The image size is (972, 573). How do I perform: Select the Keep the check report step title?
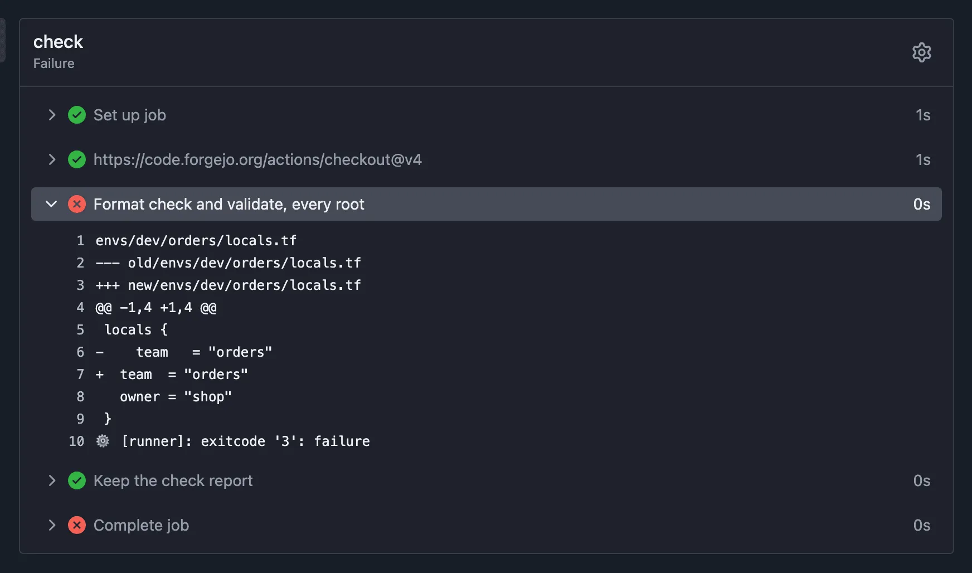click(x=173, y=480)
